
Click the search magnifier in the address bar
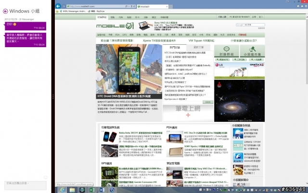click(x=126, y=6)
